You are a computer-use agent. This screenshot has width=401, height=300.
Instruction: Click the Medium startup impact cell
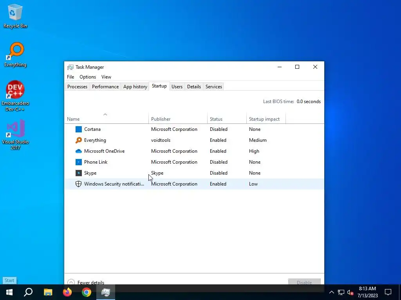coord(258,140)
